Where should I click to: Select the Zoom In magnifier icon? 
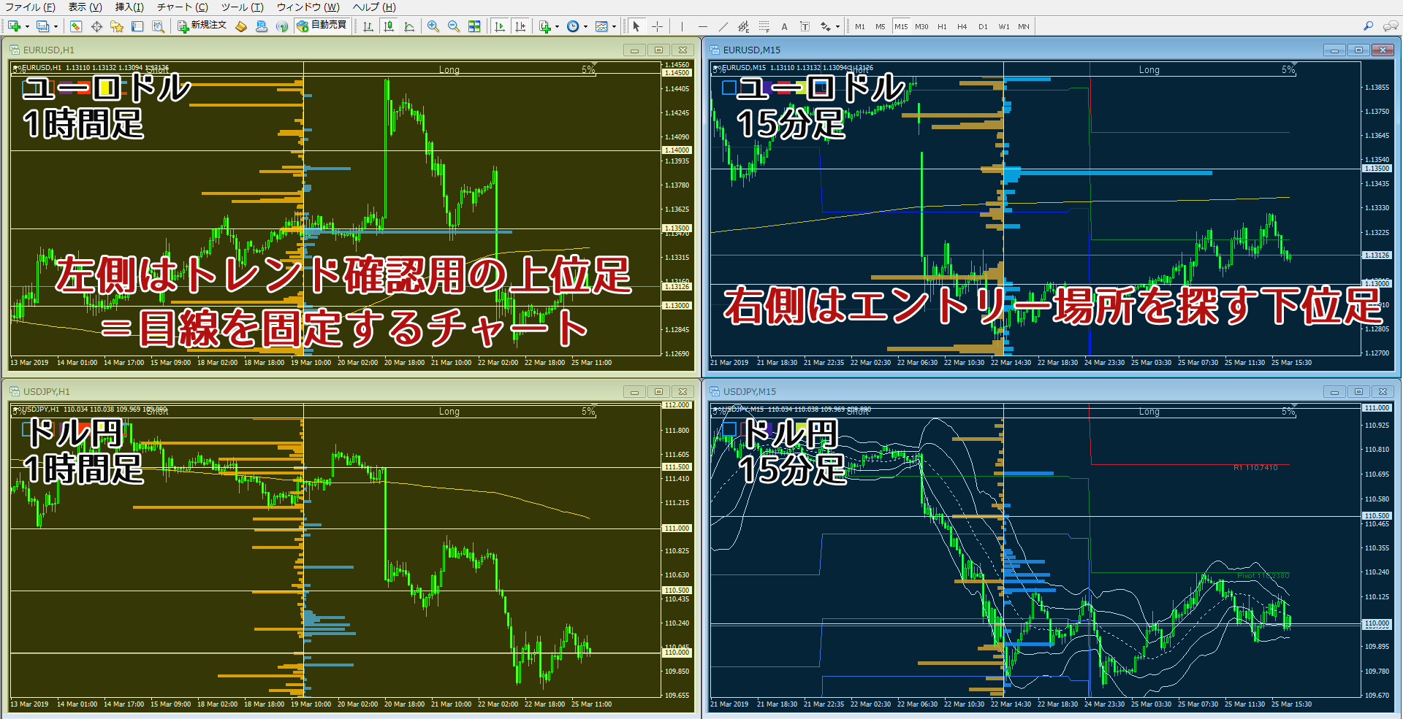(434, 26)
